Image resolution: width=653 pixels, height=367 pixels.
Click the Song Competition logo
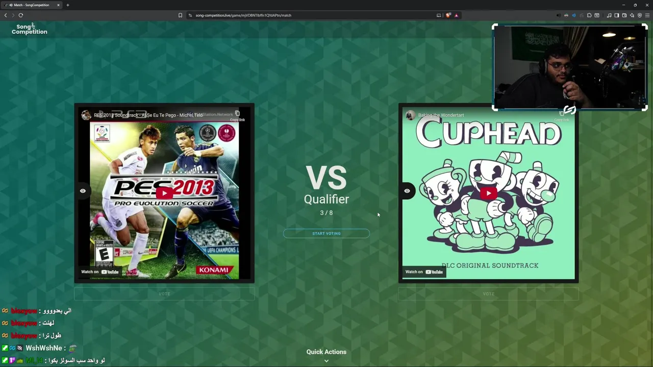[x=29, y=29]
